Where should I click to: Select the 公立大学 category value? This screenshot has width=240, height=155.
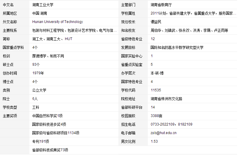click(39, 90)
